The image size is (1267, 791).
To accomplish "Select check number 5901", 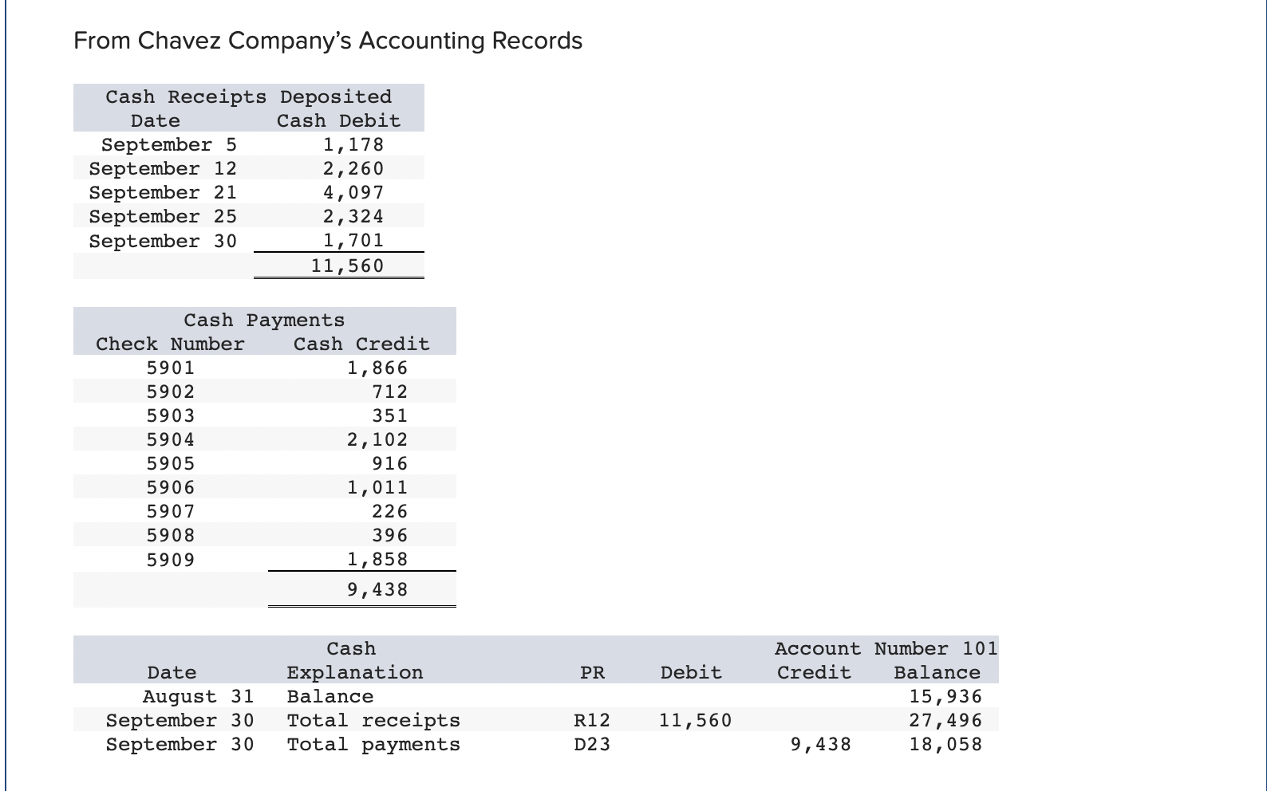I will tap(171, 368).
